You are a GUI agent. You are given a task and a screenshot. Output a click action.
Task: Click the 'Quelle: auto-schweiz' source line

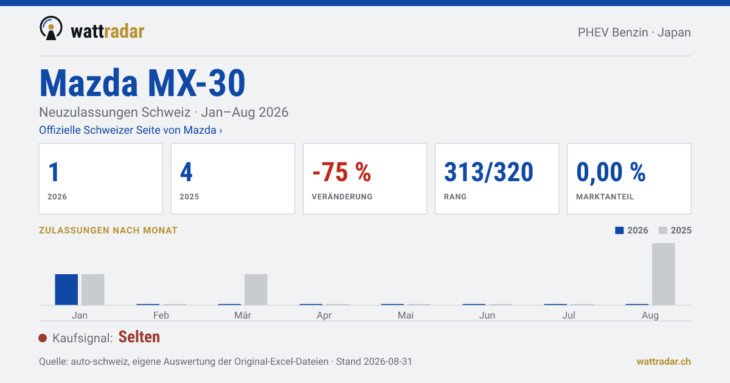click(226, 361)
